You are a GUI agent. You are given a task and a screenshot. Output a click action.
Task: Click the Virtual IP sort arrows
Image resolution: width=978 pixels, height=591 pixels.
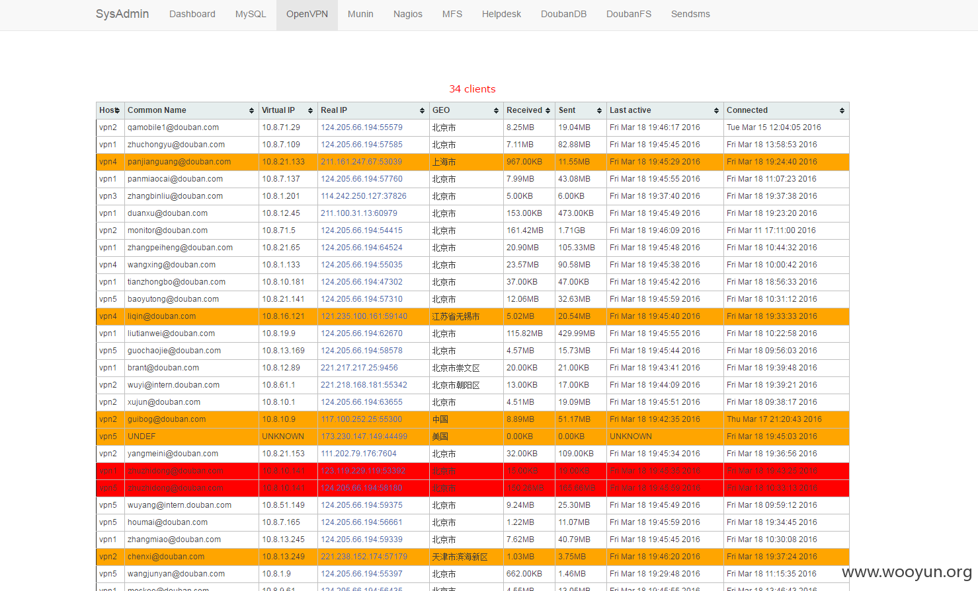tap(310, 110)
